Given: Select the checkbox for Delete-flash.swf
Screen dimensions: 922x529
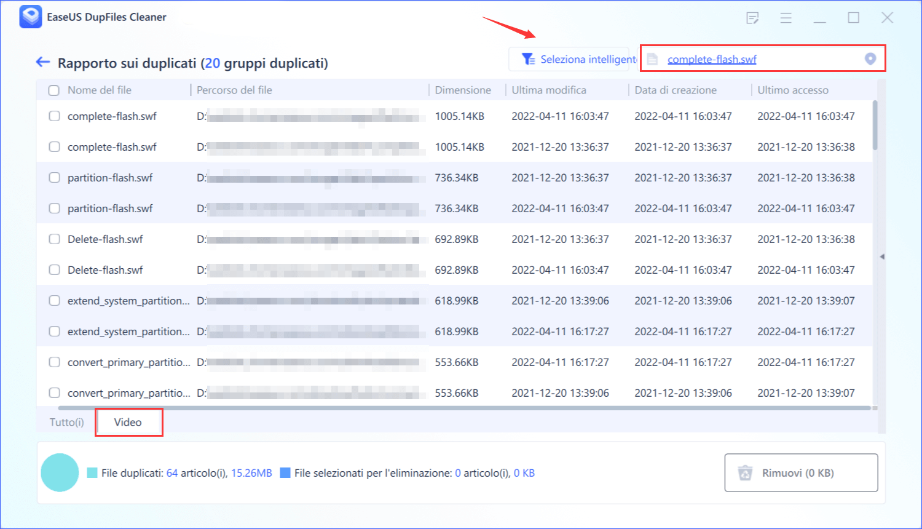Looking at the screenshot, I should [x=53, y=239].
